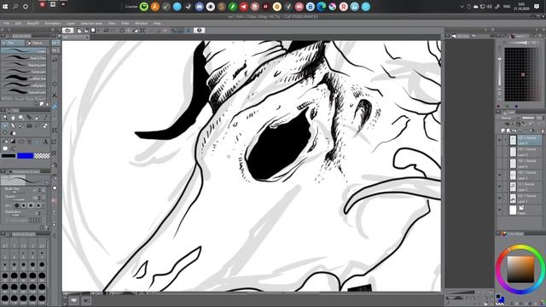Toggle visibility of the selected top layer

[x=500, y=140]
